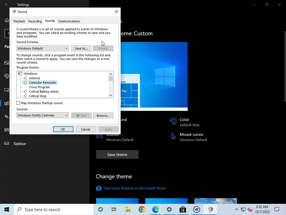Open Colors palette icon in Settings sidebar
The width and height of the screenshot is (286, 215).
[7, 76]
